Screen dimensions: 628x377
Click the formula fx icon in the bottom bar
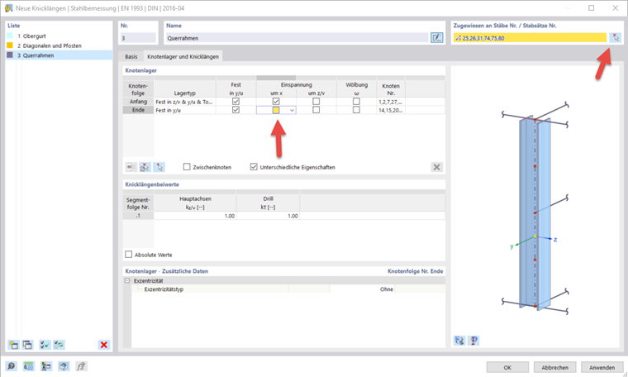tap(81, 366)
